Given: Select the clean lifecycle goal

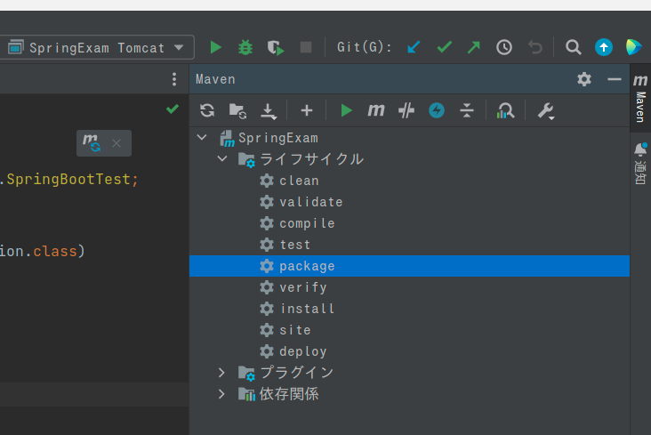Looking at the screenshot, I should pyautogui.click(x=299, y=181).
